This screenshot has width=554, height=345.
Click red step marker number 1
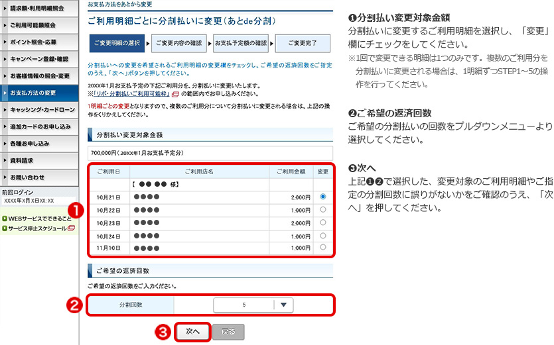click(78, 211)
